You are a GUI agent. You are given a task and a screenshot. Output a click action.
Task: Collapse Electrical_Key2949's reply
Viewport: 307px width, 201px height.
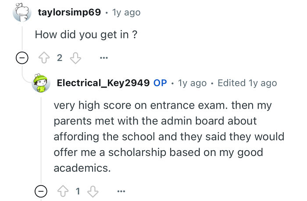click(x=41, y=191)
